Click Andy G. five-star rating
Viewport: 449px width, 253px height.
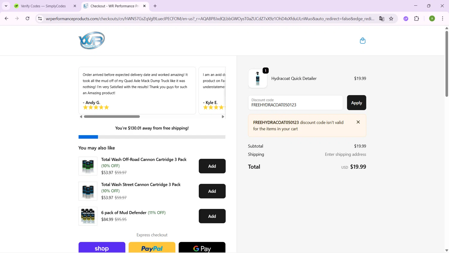(96, 107)
